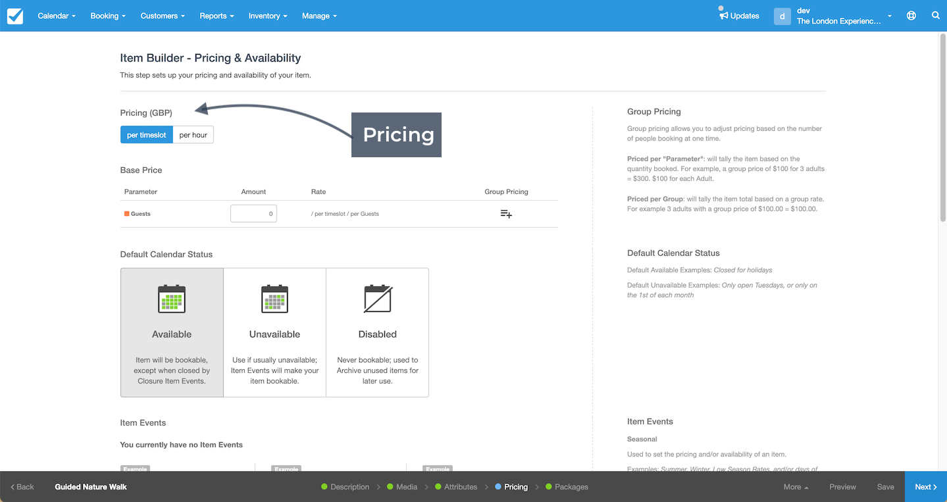
Task: Go to the Attributes step
Action: 456,487
